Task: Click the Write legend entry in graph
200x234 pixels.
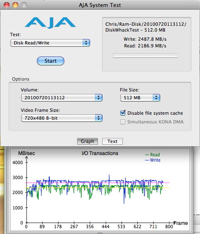Action: (153, 160)
